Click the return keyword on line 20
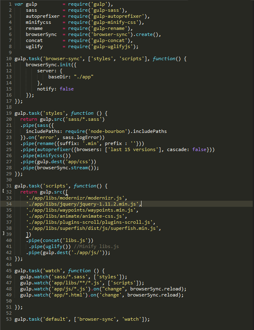This screenshot has height=330, width=254. pos(29,119)
